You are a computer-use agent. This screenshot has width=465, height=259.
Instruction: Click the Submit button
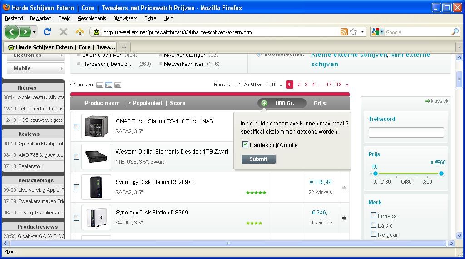click(x=258, y=159)
